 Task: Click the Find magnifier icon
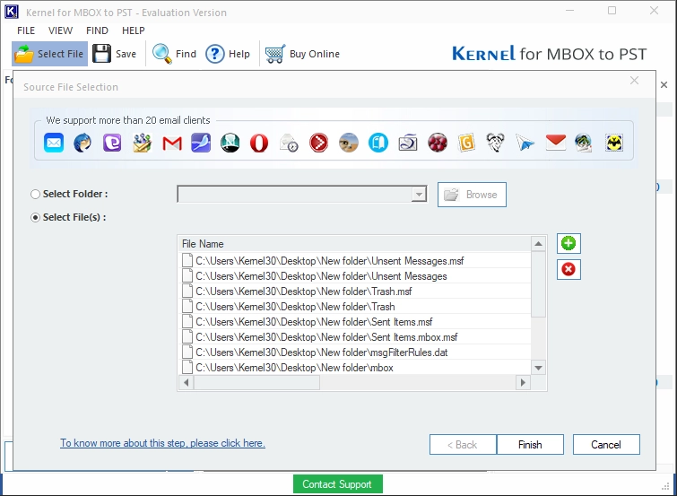tap(162, 54)
